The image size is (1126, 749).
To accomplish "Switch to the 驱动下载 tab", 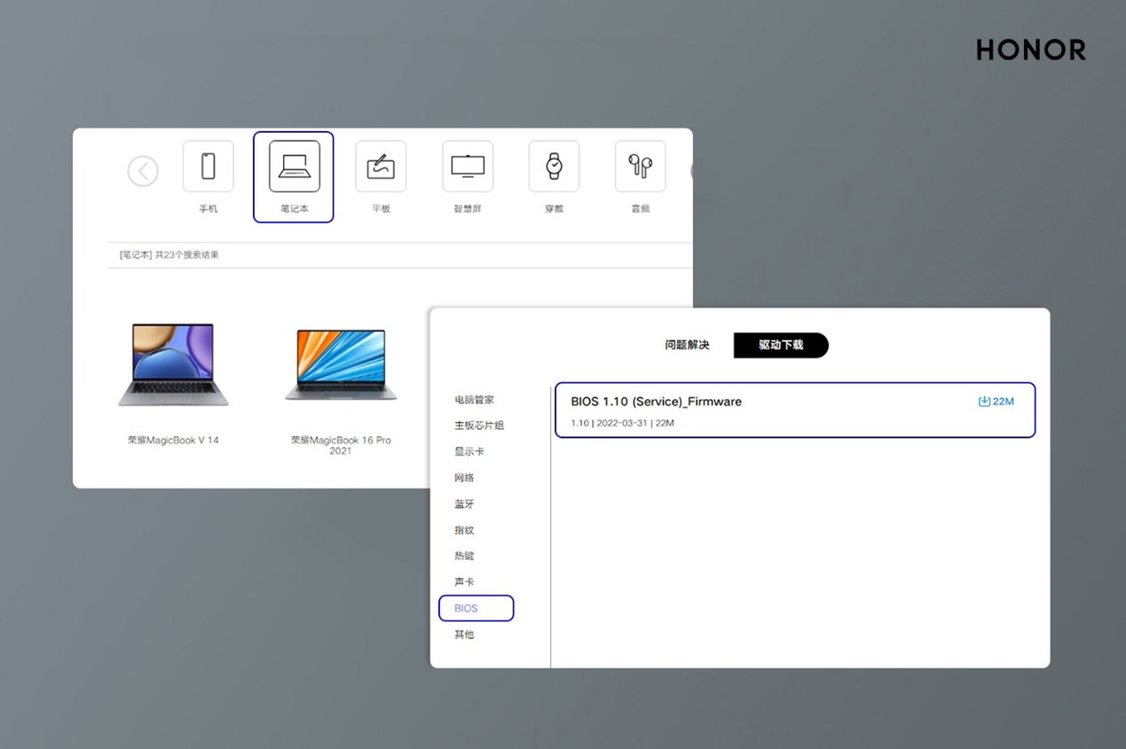I will pos(781,345).
